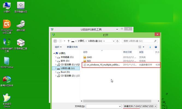Click the scrollbar left arrow

pos(82,101)
